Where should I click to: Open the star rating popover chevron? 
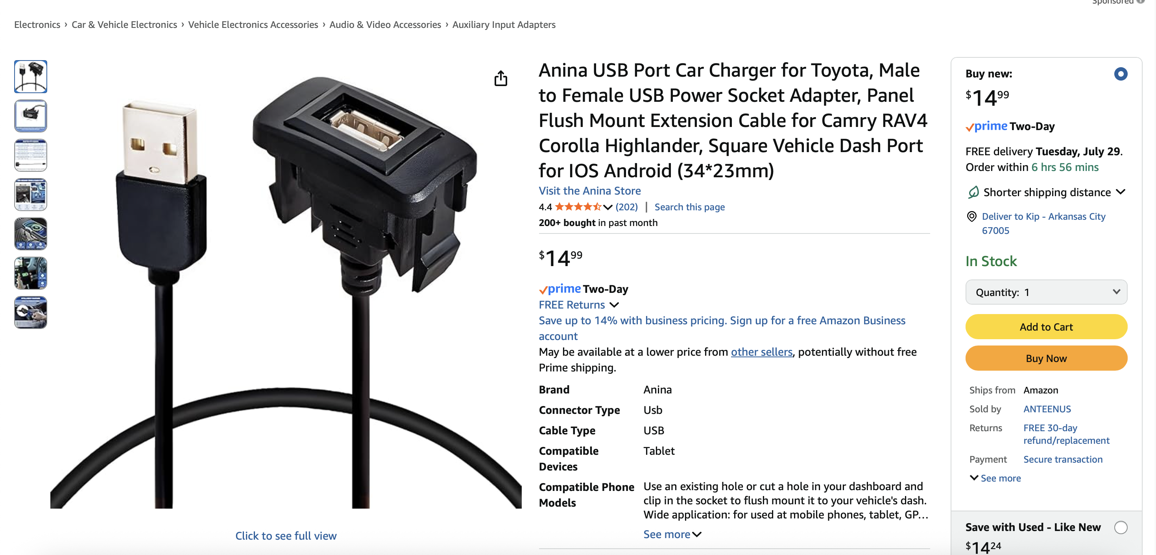[608, 207]
